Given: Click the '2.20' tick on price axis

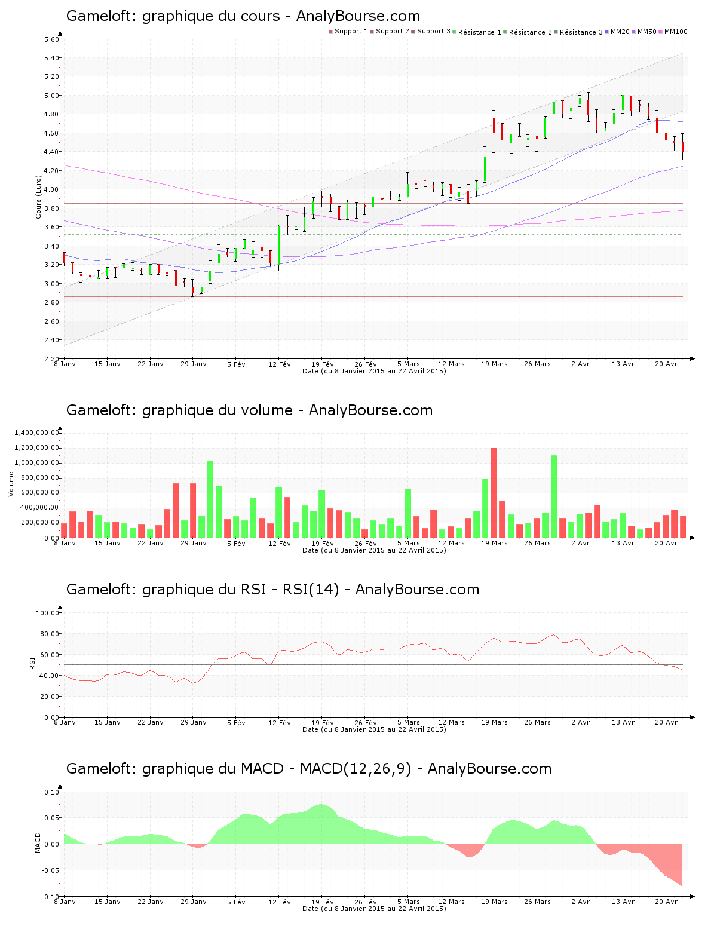Looking at the screenshot, I should point(51,359).
